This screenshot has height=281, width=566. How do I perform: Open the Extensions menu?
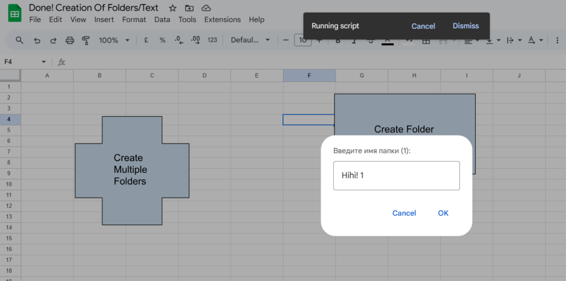click(x=222, y=19)
